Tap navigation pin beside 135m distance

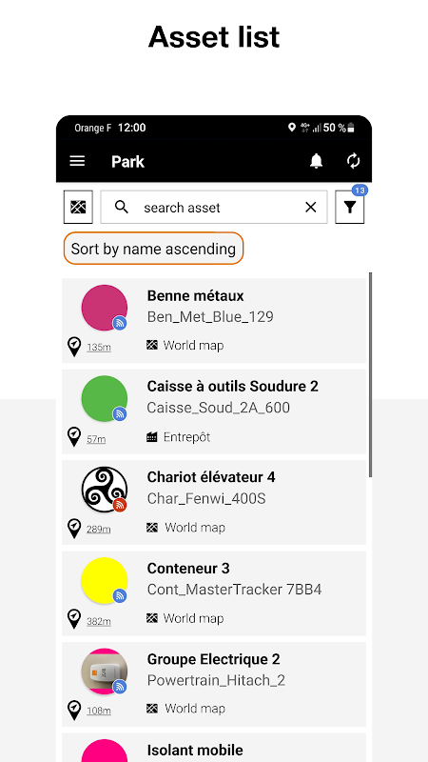pyautogui.click(x=74, y=347)
